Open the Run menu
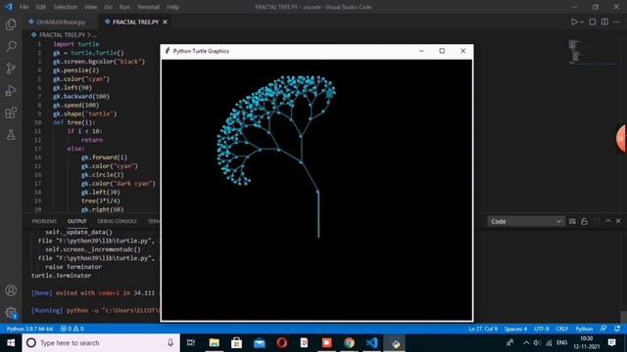Screen dimensions: 627x352 pos(124,7)
